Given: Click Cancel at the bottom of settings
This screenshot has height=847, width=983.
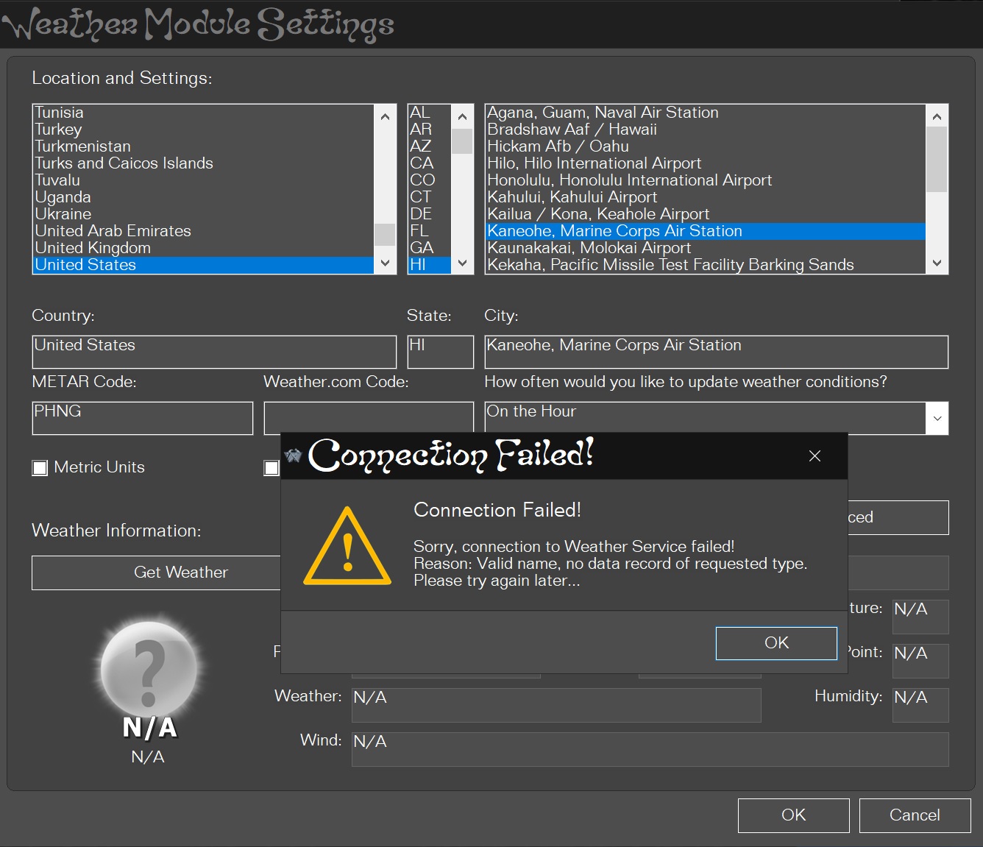Looking at the screenshot, I should [914, 815].
